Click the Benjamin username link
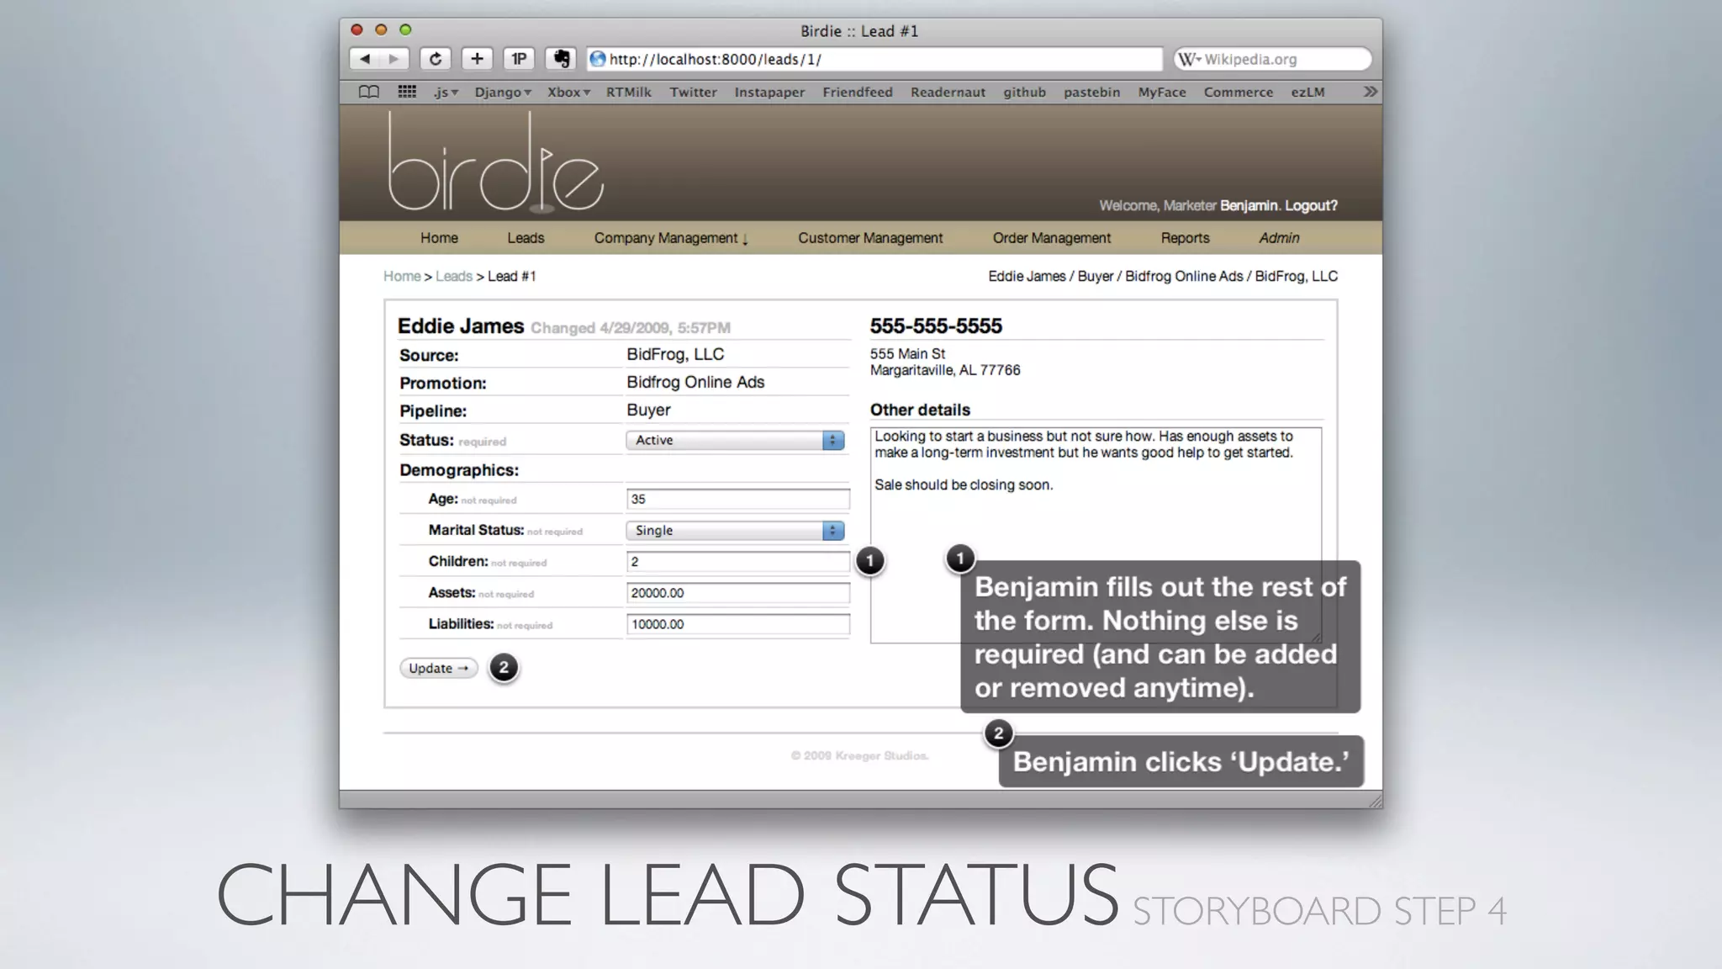Screen dimensions: 1722x969 pyautogui.click(x=1249, y=205)
